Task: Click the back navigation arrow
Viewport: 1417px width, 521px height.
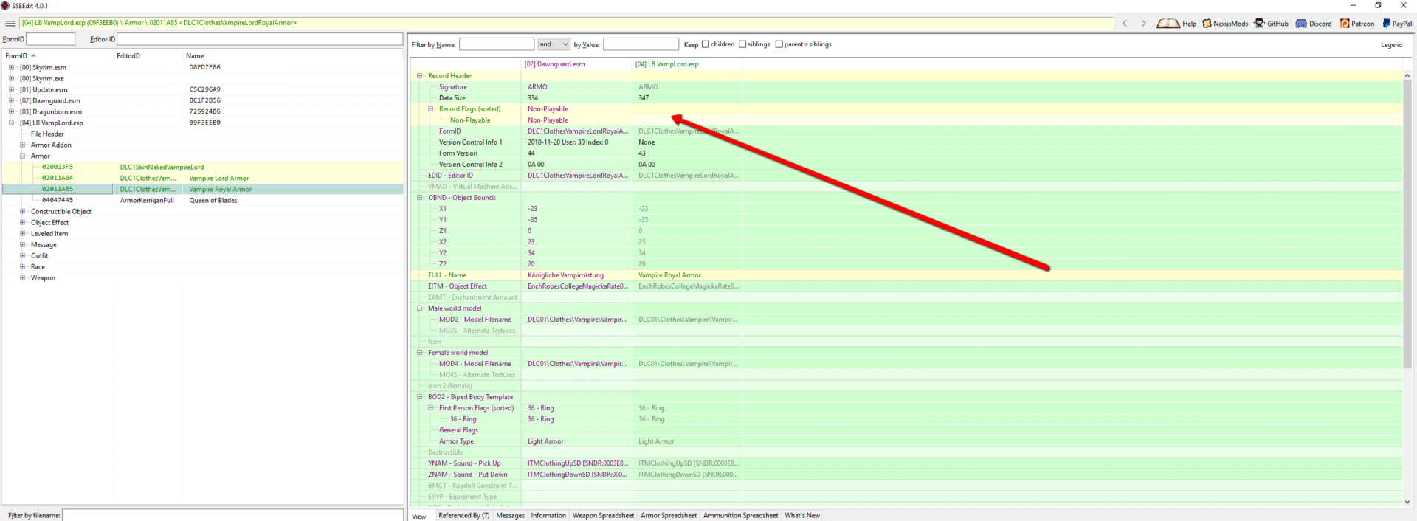Action: [x=1125, y=24]
